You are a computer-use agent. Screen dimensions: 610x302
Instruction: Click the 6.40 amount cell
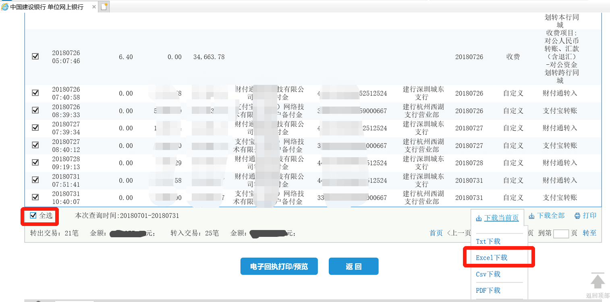pos(126,57)
